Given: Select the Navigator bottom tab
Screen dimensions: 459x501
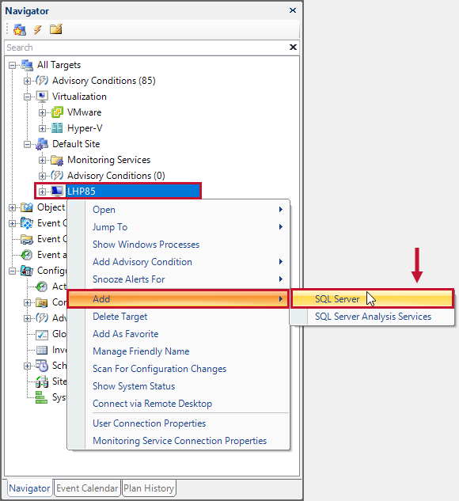Looking at the screenshot, I should (x=29, y=488).
